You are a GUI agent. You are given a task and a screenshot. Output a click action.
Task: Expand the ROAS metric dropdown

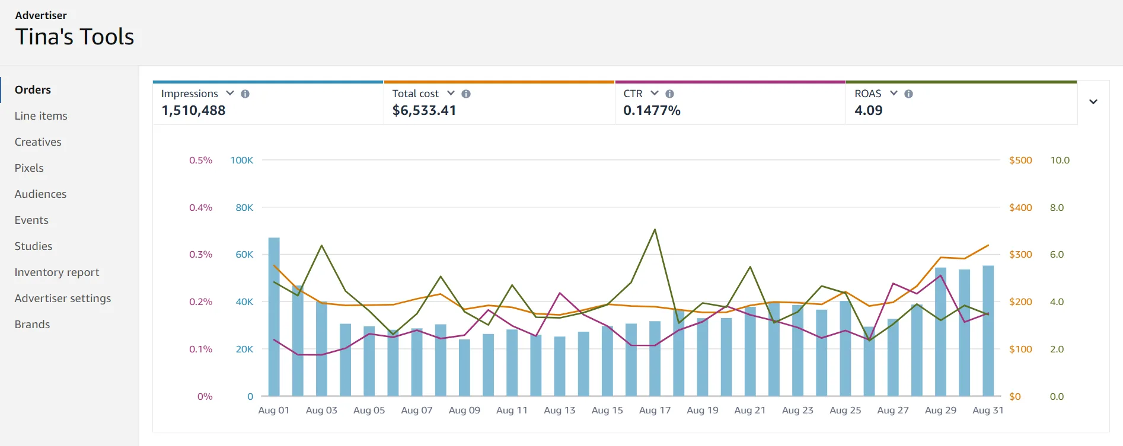coord(894,93)
